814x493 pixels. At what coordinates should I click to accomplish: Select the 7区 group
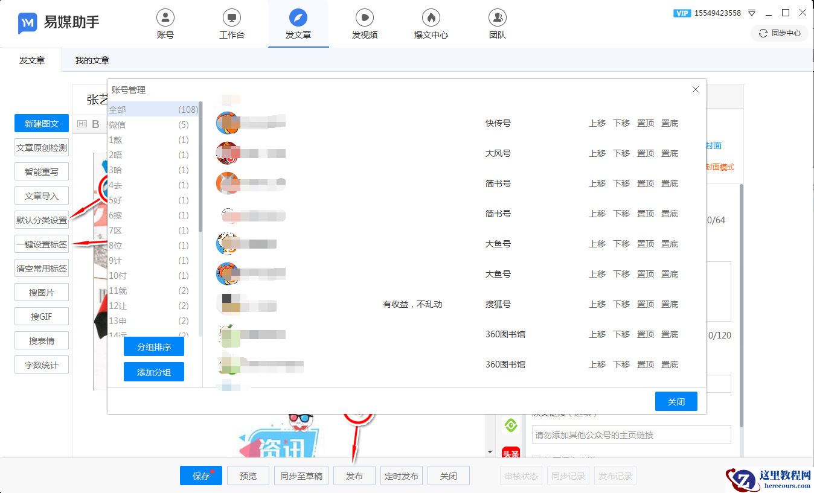153,231
